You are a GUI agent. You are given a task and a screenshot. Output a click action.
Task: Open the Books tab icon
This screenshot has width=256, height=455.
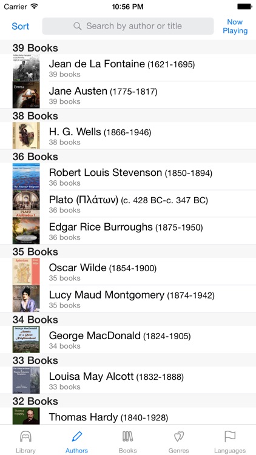pyautogui.click(x=128, y=436)
